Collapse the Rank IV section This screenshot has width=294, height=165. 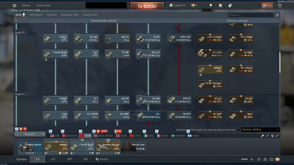[x=21, y=94]
